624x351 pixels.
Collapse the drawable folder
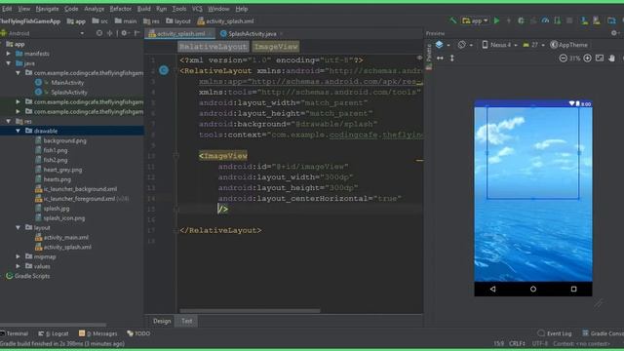point(18,131)
